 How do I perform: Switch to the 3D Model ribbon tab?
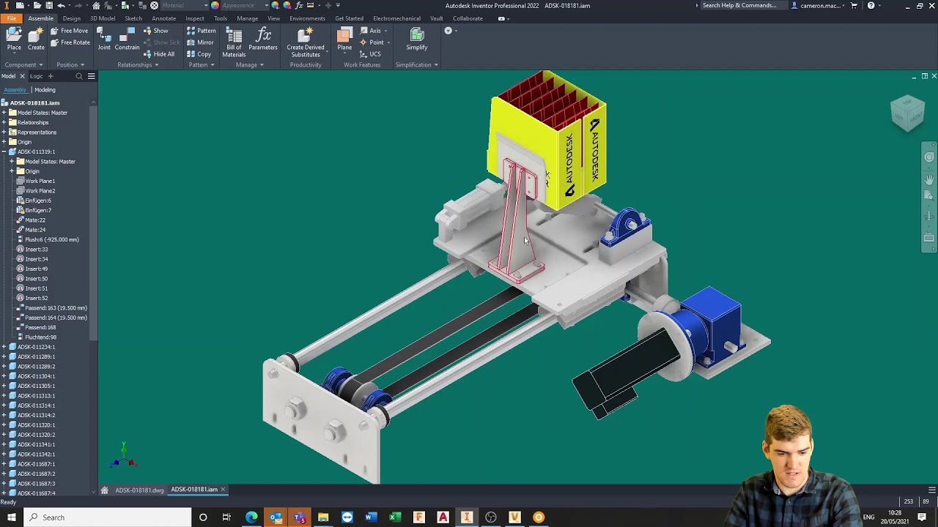point(103,18)
